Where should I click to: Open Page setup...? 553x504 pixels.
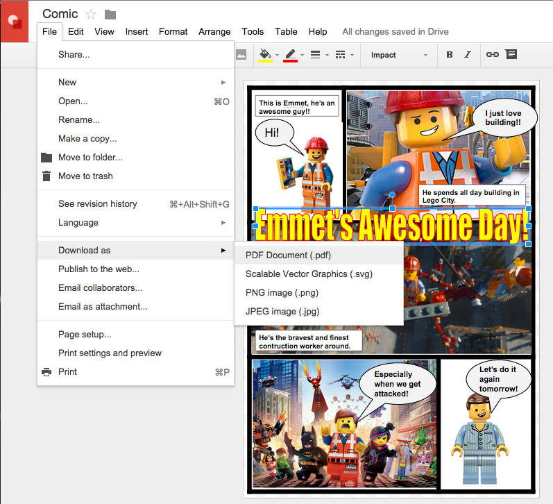click(x=135, y=335)
